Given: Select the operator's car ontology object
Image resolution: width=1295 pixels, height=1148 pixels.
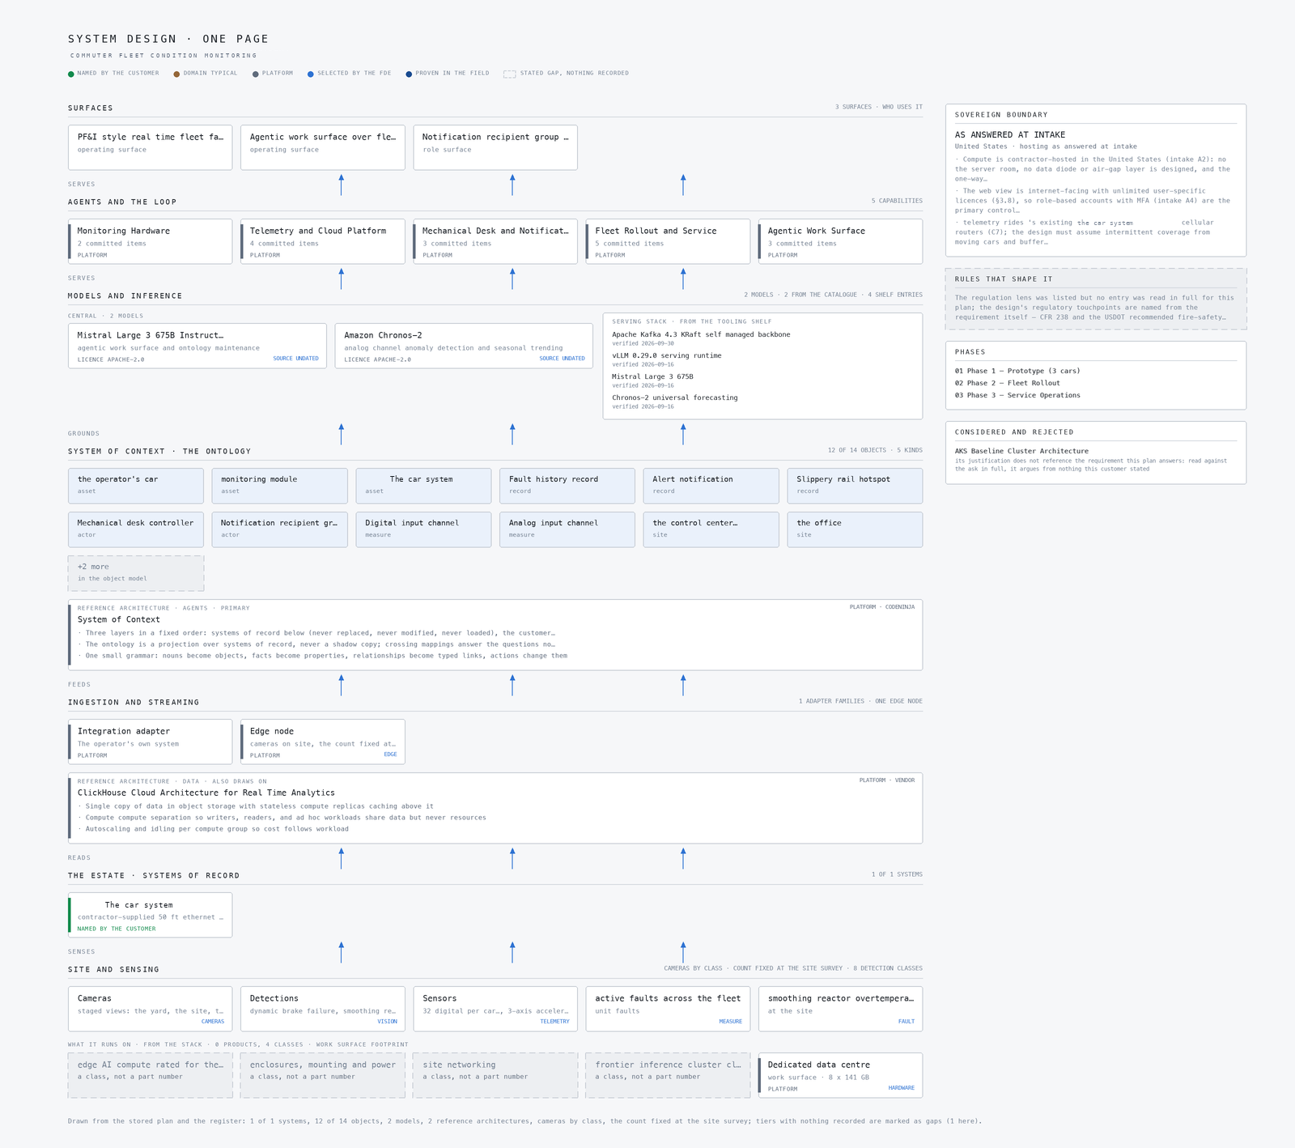Looking at the screenshot, I should tap(136, 486).
